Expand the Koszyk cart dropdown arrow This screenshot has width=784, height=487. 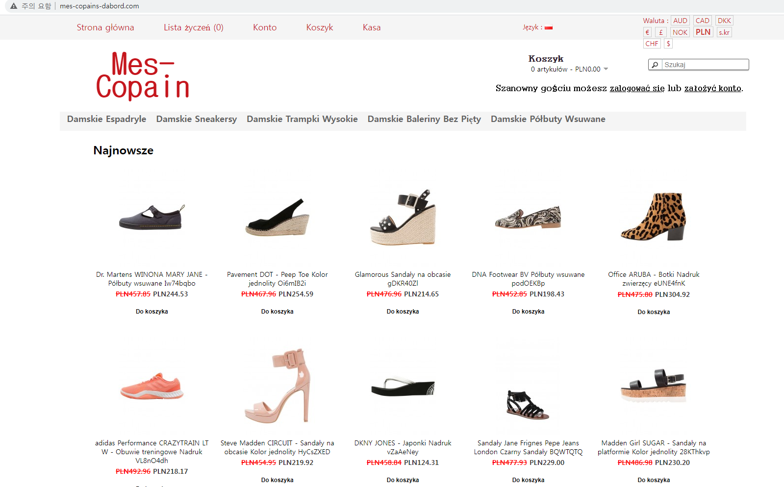(606, 69)
